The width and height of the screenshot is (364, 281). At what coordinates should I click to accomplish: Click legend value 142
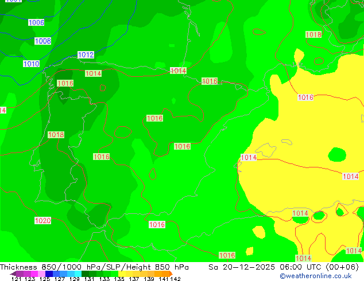[176, 279]
